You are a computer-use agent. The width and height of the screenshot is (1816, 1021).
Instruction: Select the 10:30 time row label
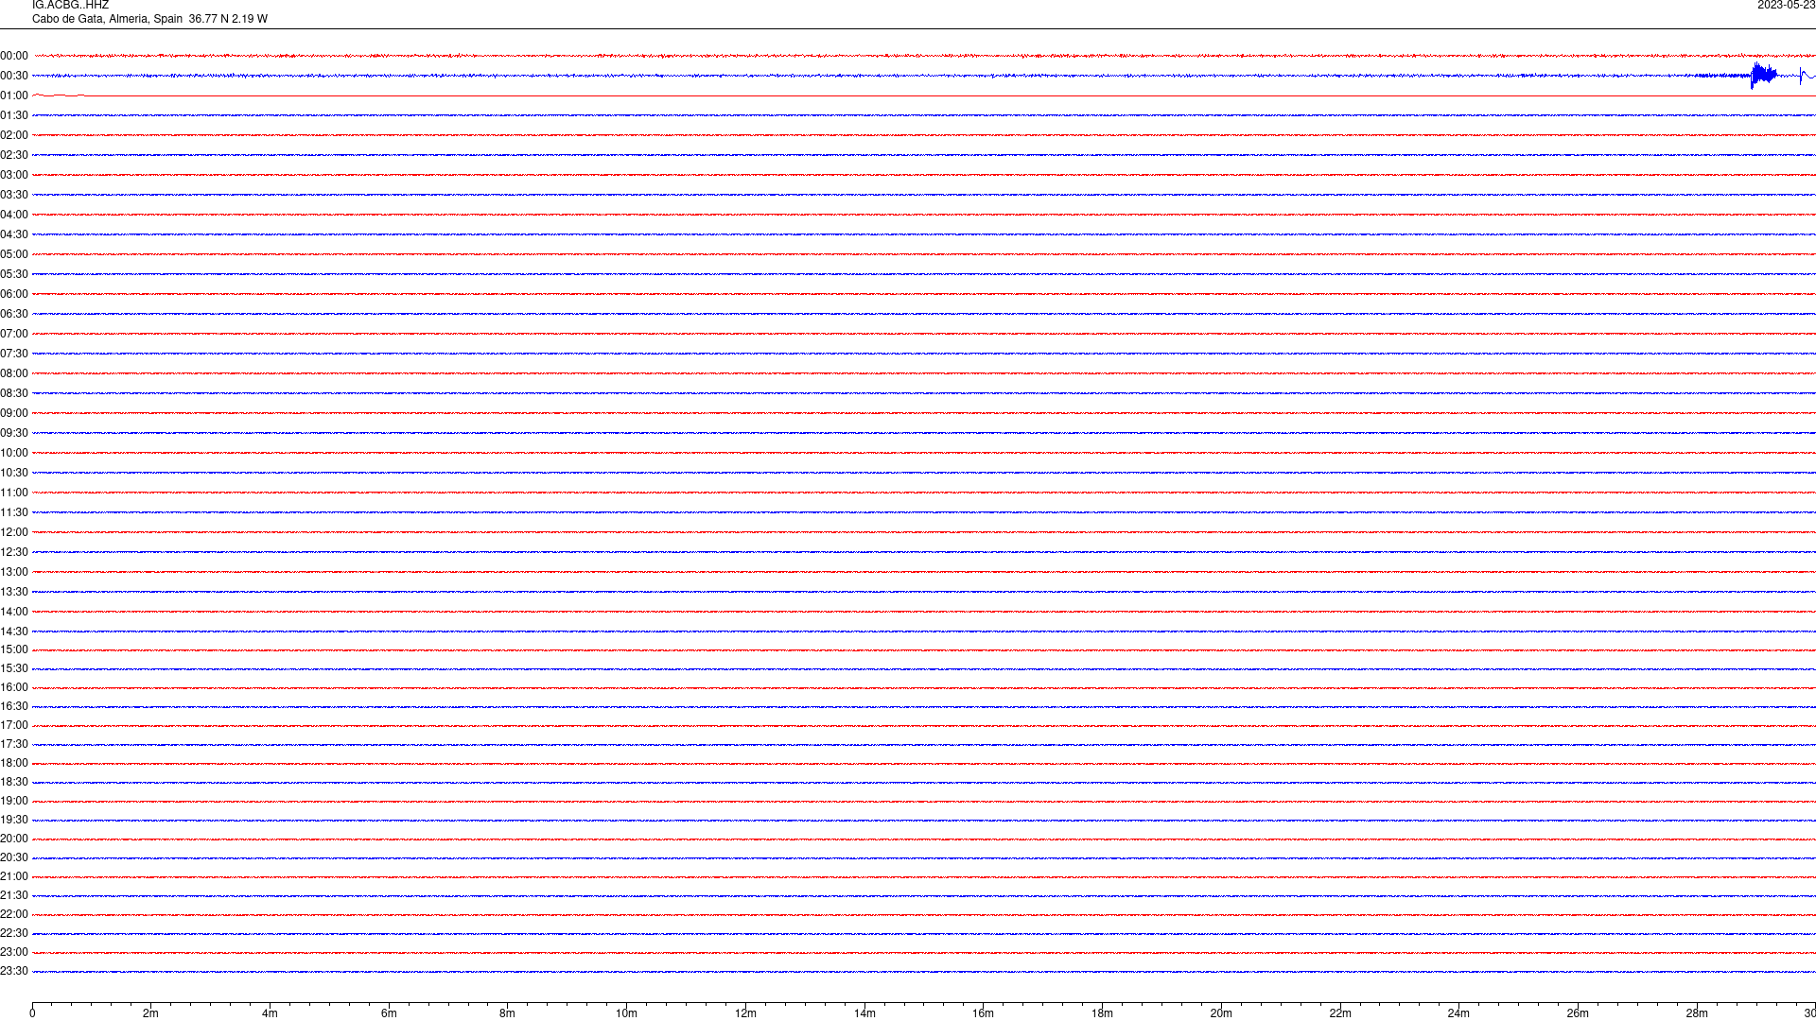14,473
